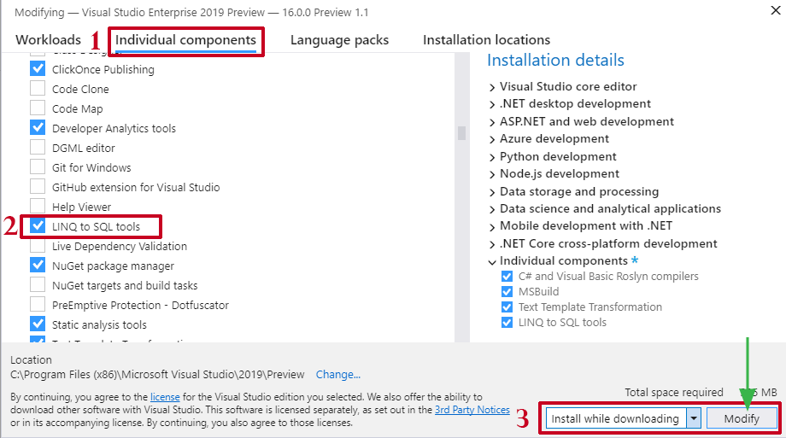The height and width of the screenshot is (438, 786).
Task: Open the Individual components tab
Action: coord(185,40)
